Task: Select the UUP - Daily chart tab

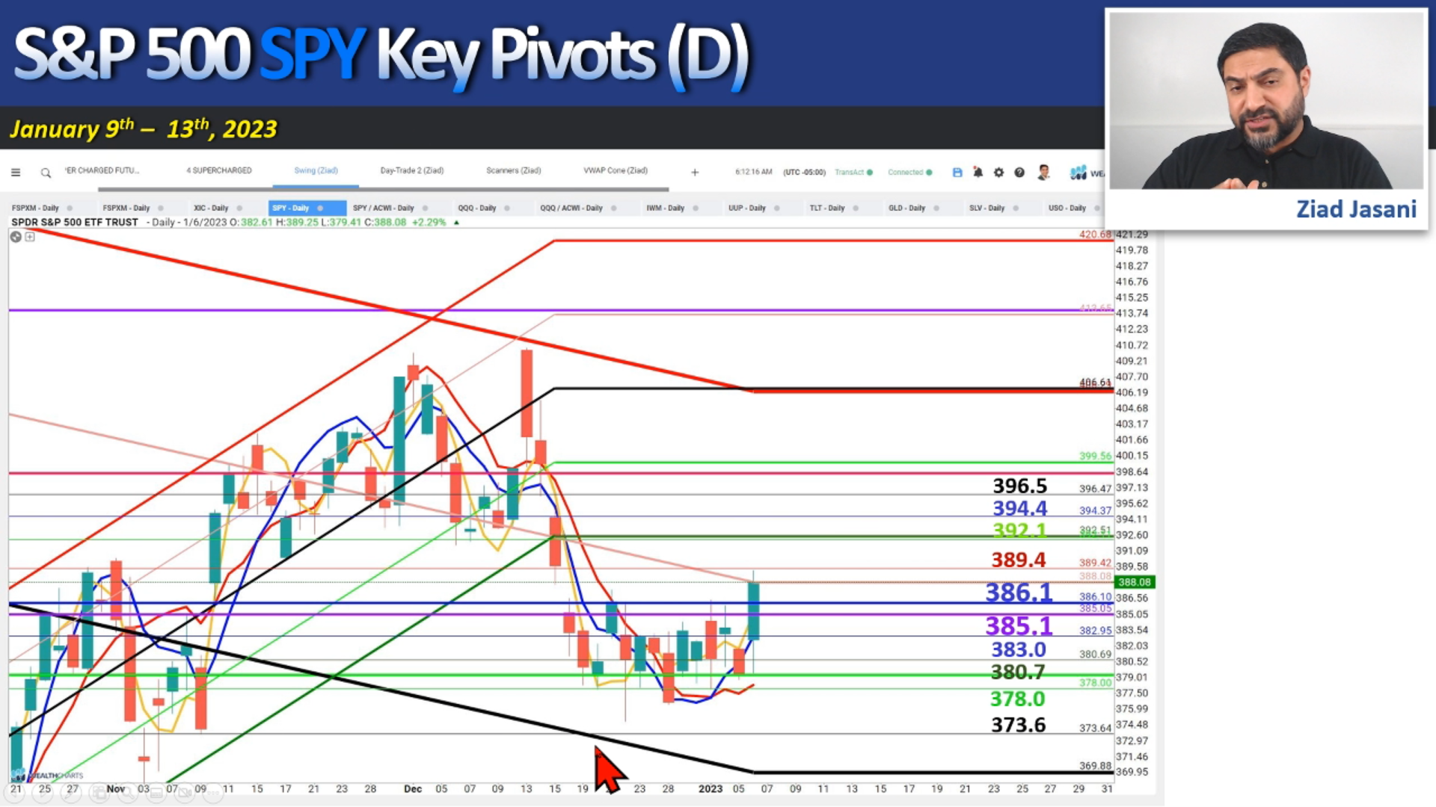Action: point(747,208)
